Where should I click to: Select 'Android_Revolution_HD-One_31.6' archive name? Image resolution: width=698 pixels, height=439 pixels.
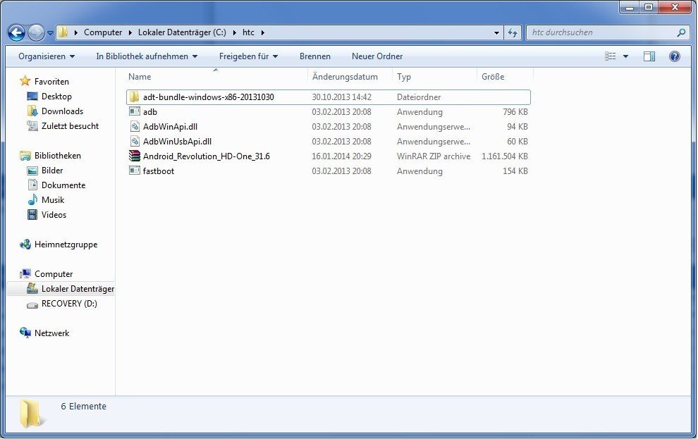pyautogui.click(x=206, y=156)
